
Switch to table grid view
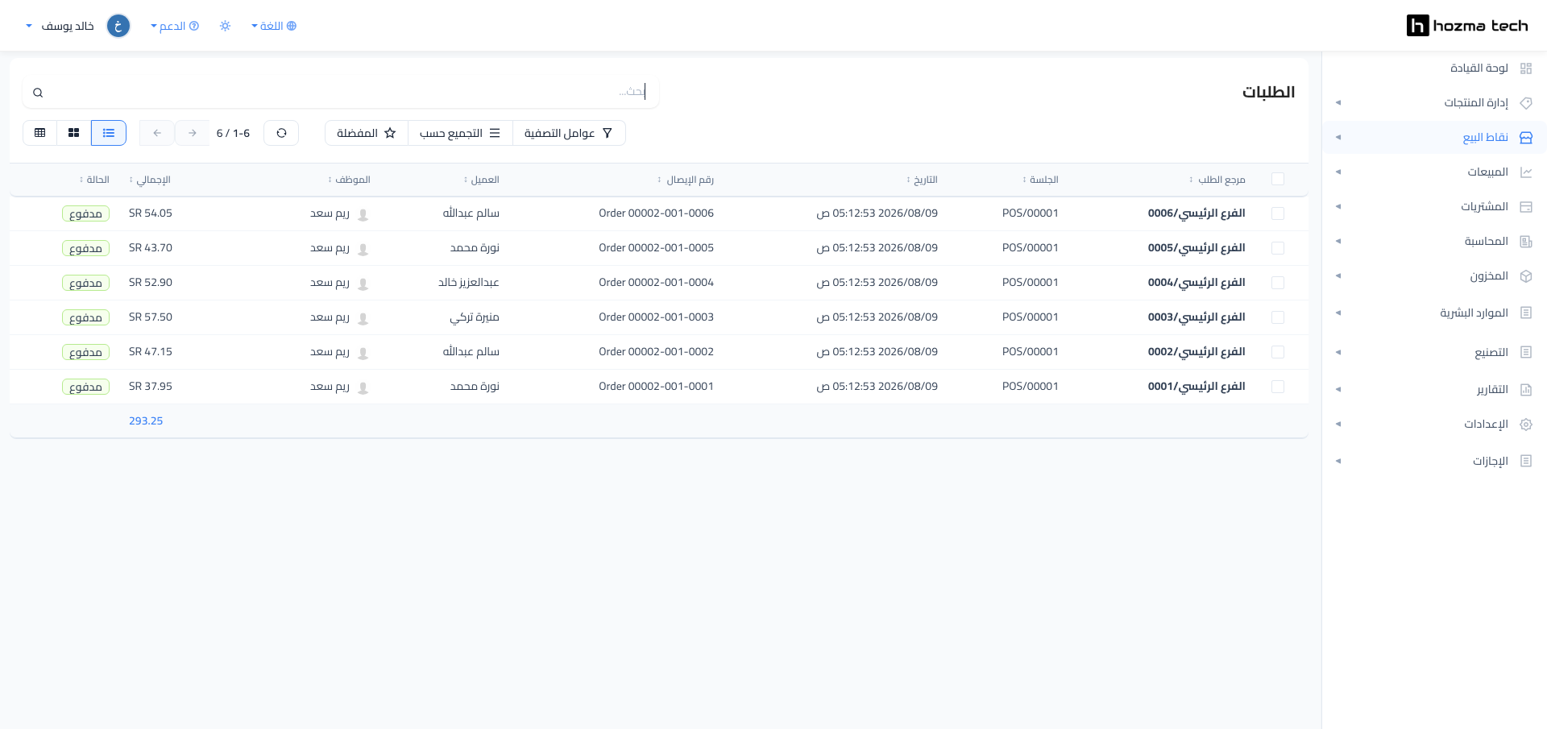[39, 133]
